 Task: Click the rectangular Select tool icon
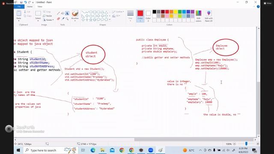pyautogui.click(x=38, y=13)
